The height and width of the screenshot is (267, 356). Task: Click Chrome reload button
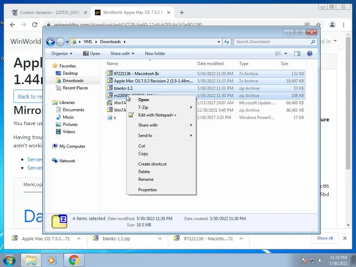click(35, 25)
